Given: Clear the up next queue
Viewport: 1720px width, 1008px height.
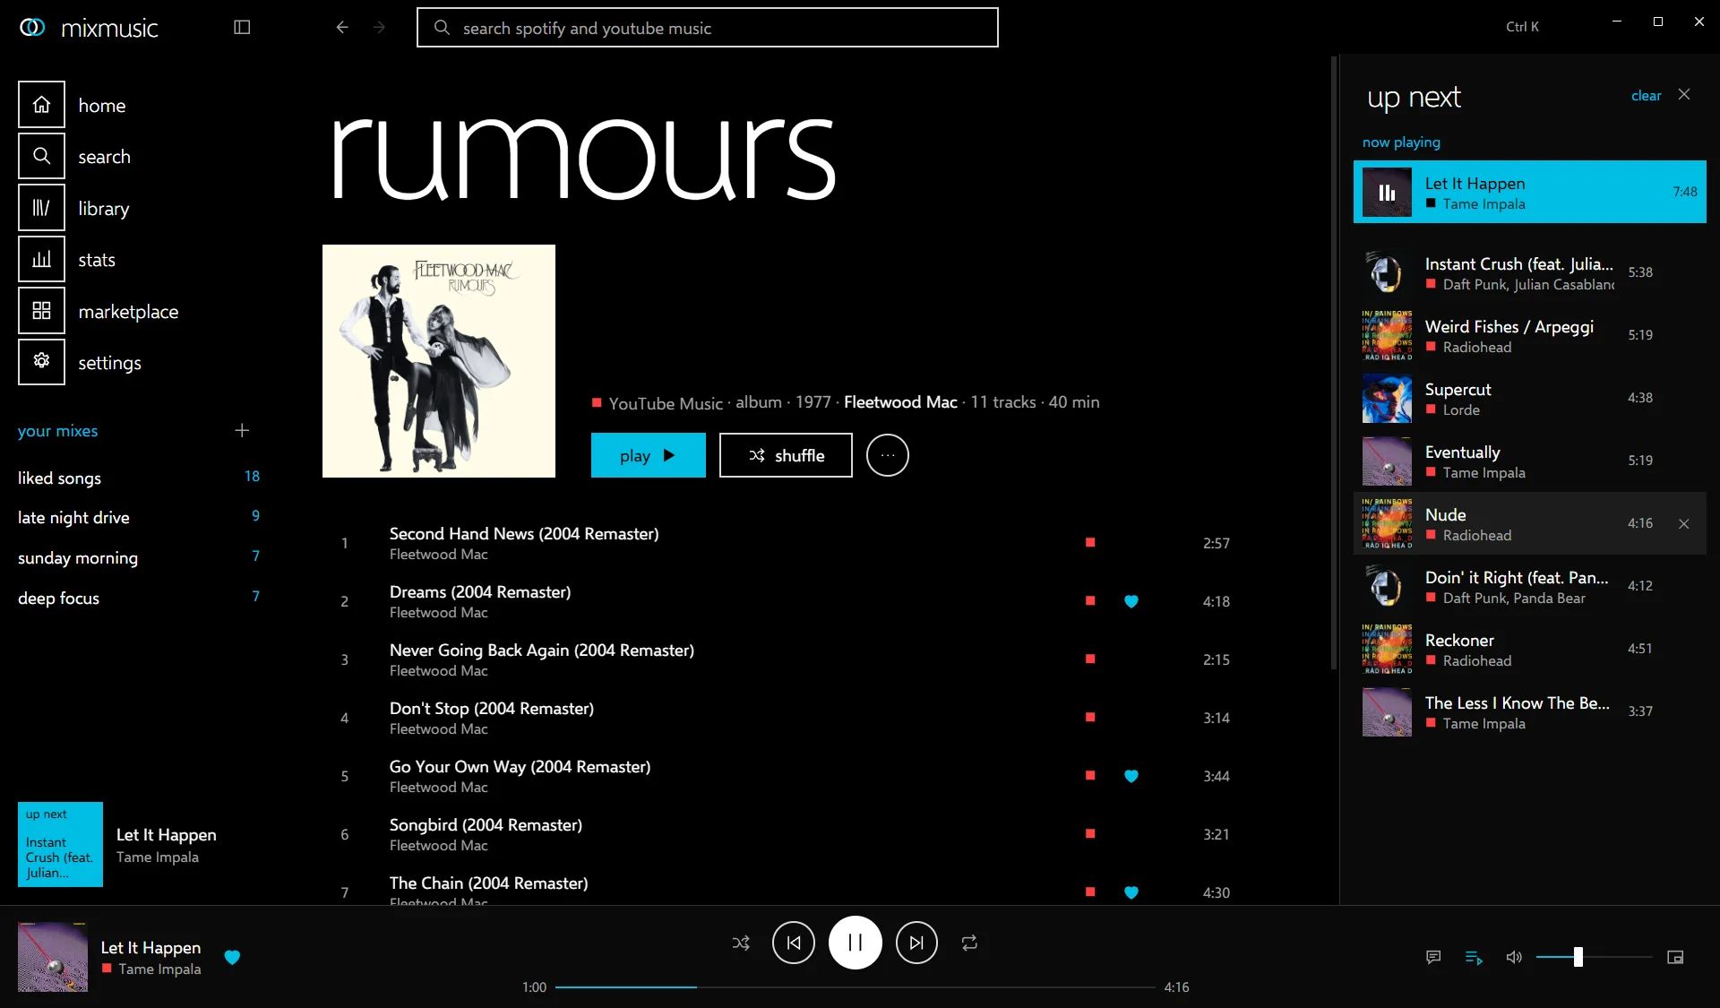Looking at the screenshot, I should pyautogui.click(x=1646, y=95).
